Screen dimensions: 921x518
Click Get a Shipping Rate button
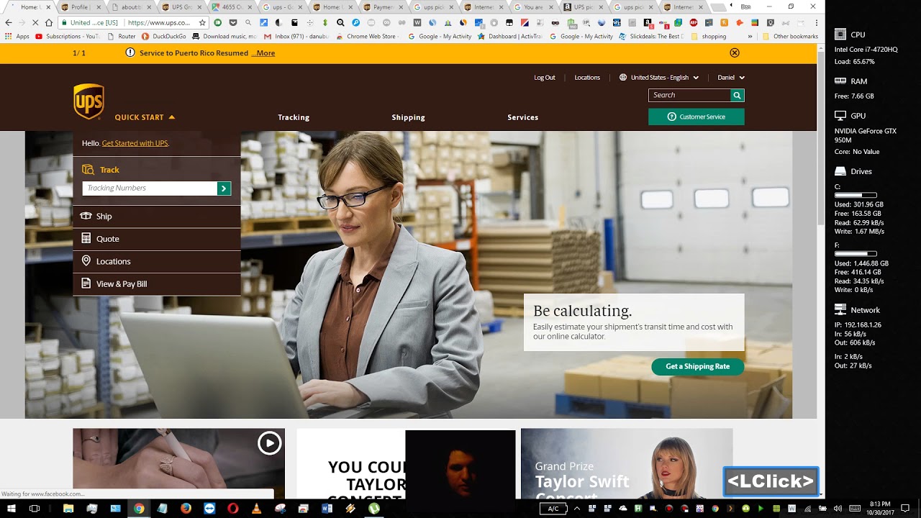(697, 366)
